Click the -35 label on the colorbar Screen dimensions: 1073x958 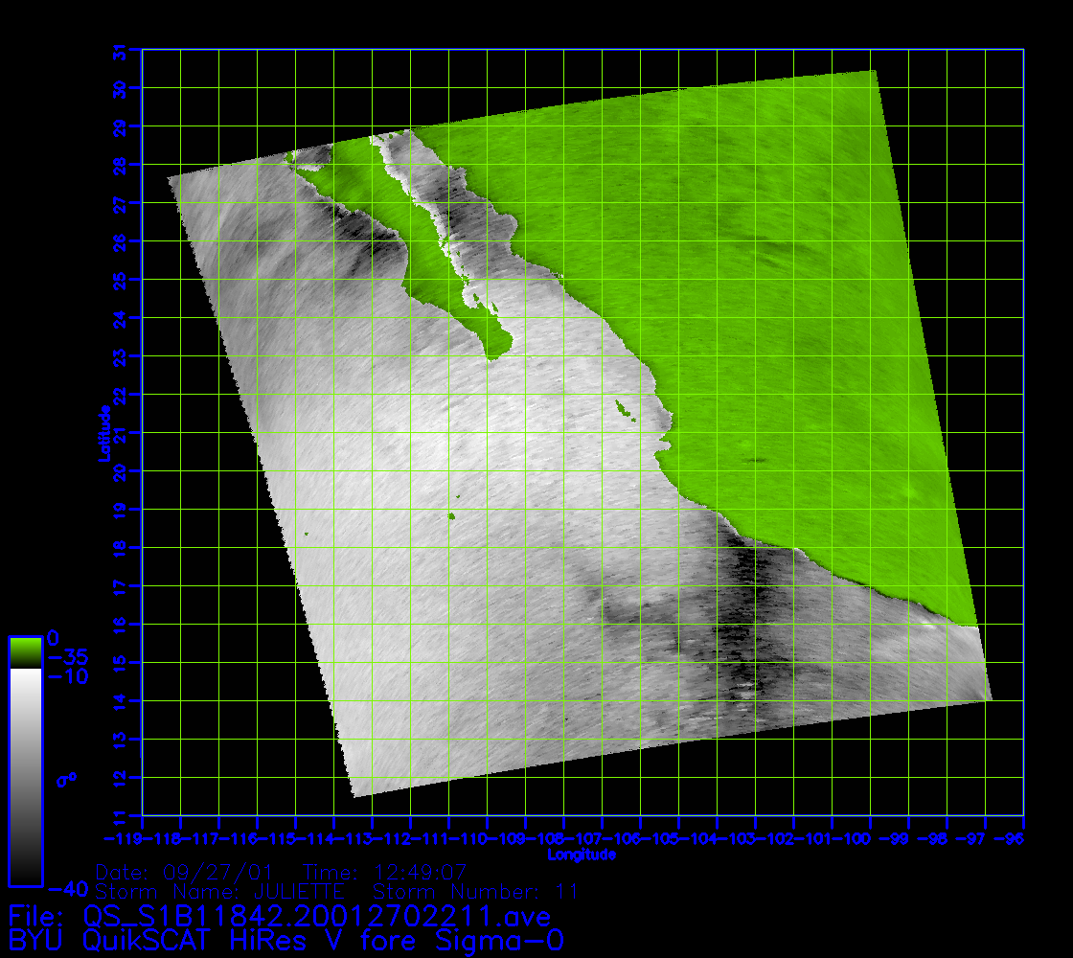pos(67,658)
